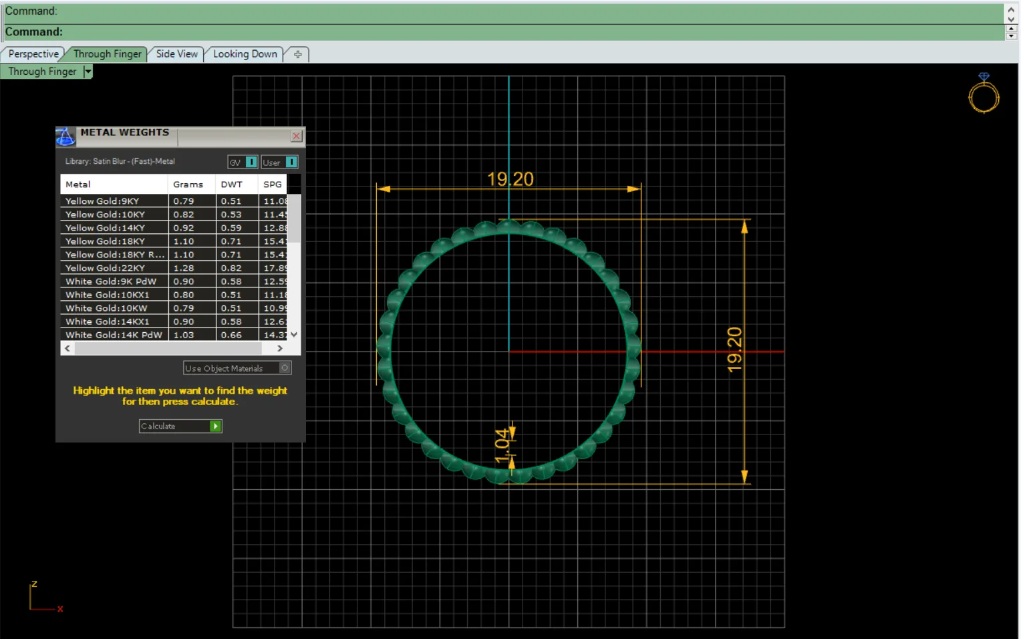Select the White Gold:14KX1 row
The width and height of the screenshot is (1021, 639).
point(174,322)
